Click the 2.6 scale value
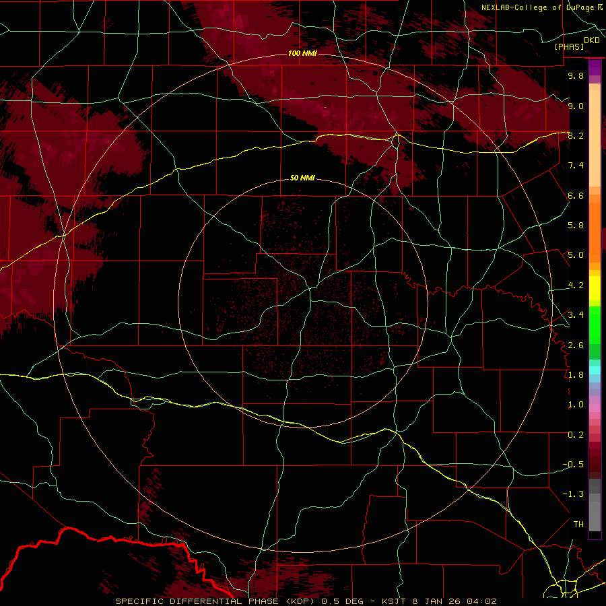 point(576,345)
